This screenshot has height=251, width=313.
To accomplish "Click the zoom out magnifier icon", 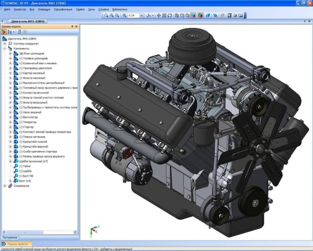I will tap(118, 16).
